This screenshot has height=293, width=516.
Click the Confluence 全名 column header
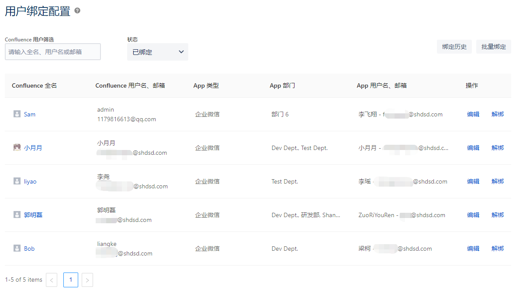35,86
